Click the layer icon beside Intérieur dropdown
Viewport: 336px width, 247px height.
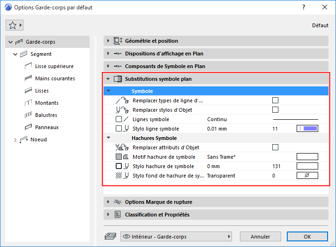click(x=111, y=237)
